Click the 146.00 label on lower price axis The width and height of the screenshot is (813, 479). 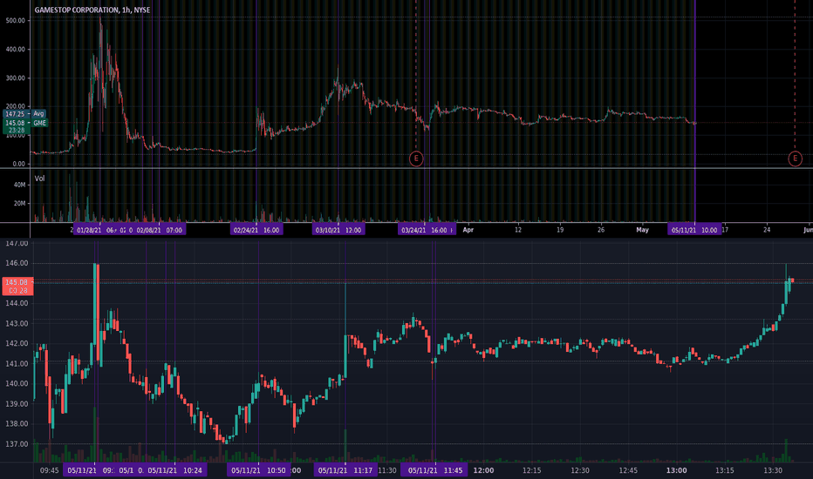(x=17, y=263)
